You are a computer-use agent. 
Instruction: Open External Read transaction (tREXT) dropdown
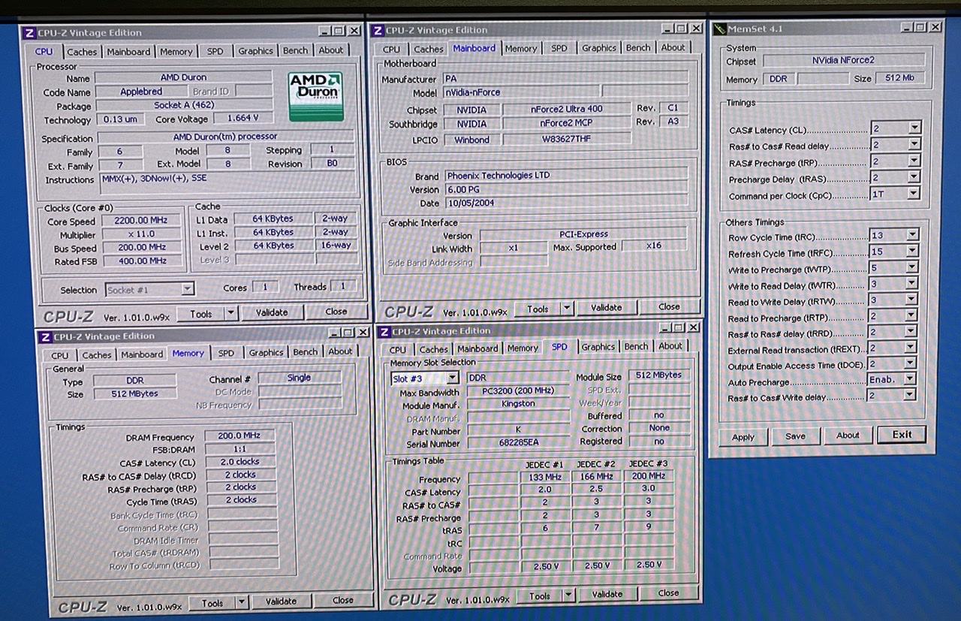(x=911, y=348)
